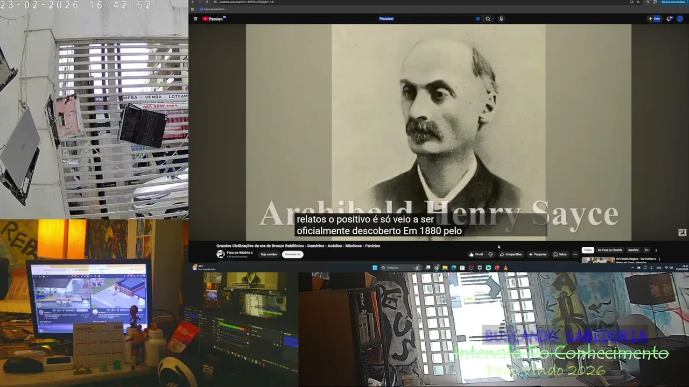Open more actions ellipsis beside Salvar
The width and height of the screenshot is (689, 387).
coord(575,255)
